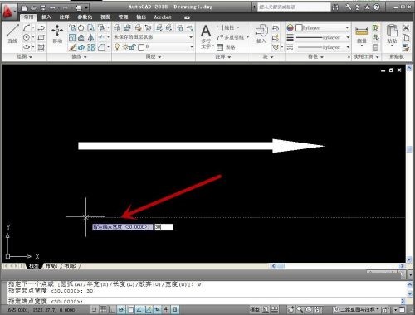Select the Copy tool in Modify panel
The image size is (415, 315).
[x=72, y=27]
